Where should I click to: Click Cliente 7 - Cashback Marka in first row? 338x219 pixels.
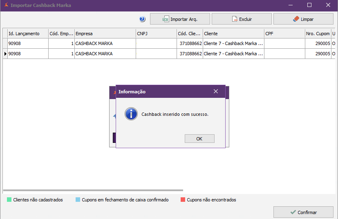coord(233,43)
